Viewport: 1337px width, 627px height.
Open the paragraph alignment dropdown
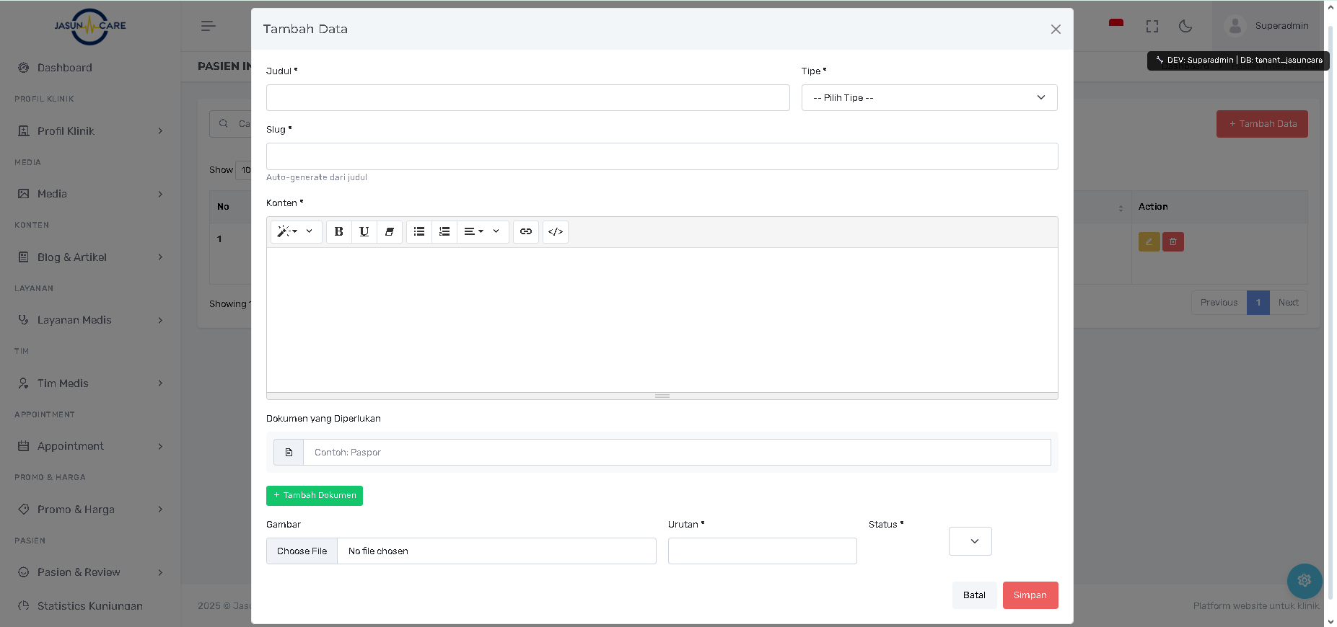click(x=482, y=232)
